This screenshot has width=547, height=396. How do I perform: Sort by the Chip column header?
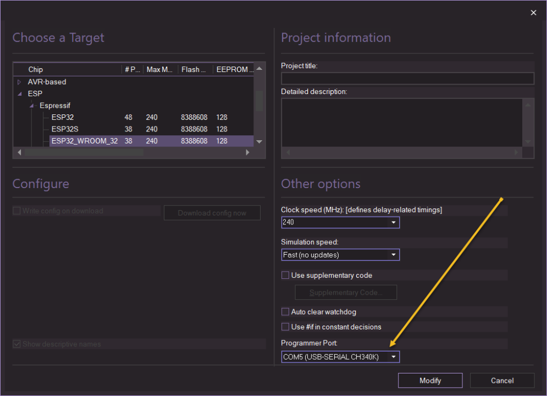pyautogui.click(x=66, y=70)
